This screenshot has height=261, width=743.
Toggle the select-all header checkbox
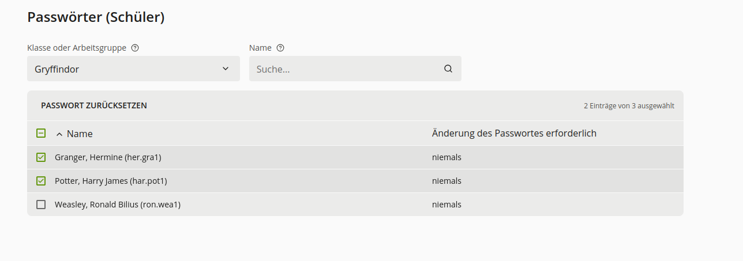click(x=41, y=133)
